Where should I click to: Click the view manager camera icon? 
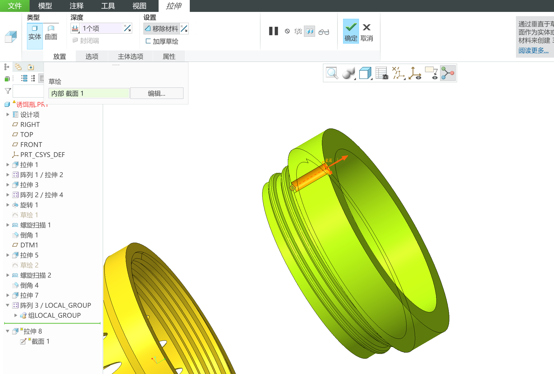pos(382,73)
